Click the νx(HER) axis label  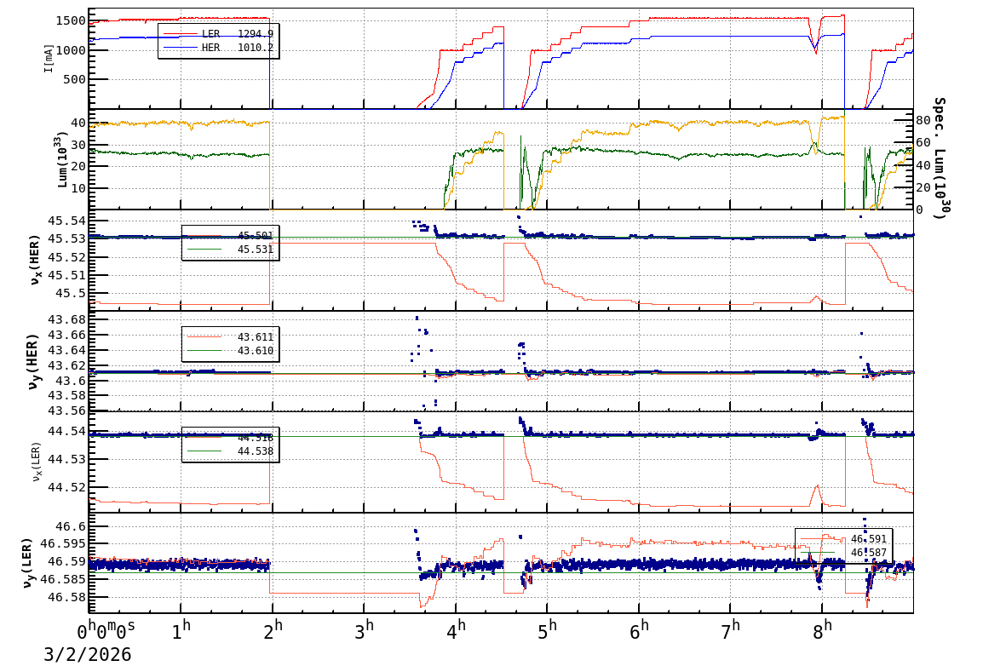[34, 260]
